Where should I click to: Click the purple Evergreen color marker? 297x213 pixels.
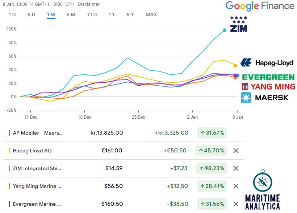pyautogui.click(x=9, y=204)
